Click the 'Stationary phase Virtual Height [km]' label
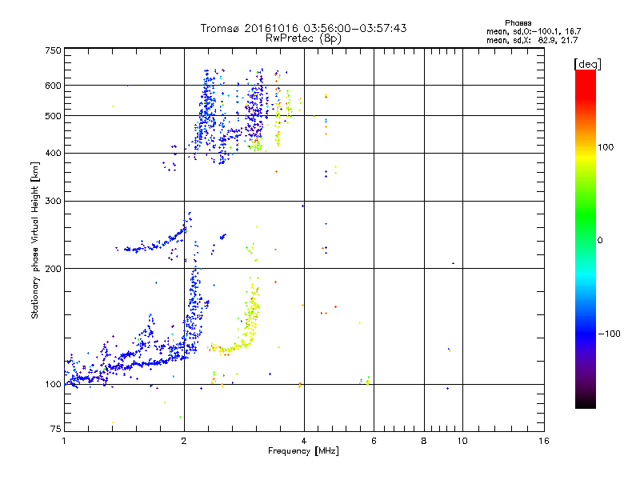 35,240
